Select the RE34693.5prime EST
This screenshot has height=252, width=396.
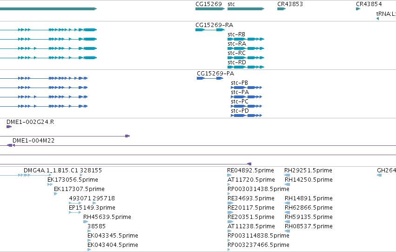pyautogui.click(x=230, y=203)
